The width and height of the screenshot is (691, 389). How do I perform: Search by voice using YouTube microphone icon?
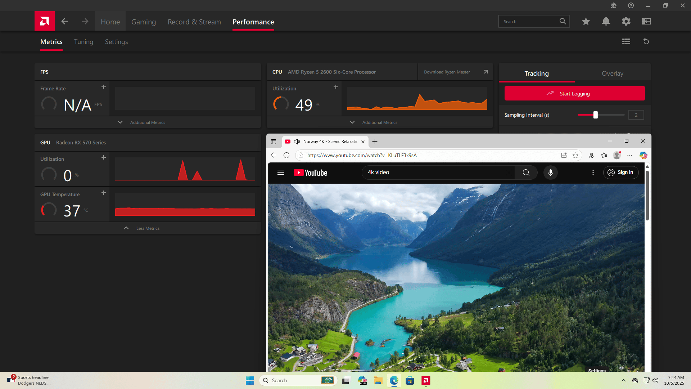click(550, 173)
